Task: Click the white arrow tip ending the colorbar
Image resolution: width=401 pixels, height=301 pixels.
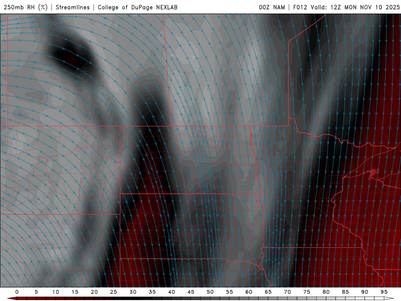Action: 389,298
